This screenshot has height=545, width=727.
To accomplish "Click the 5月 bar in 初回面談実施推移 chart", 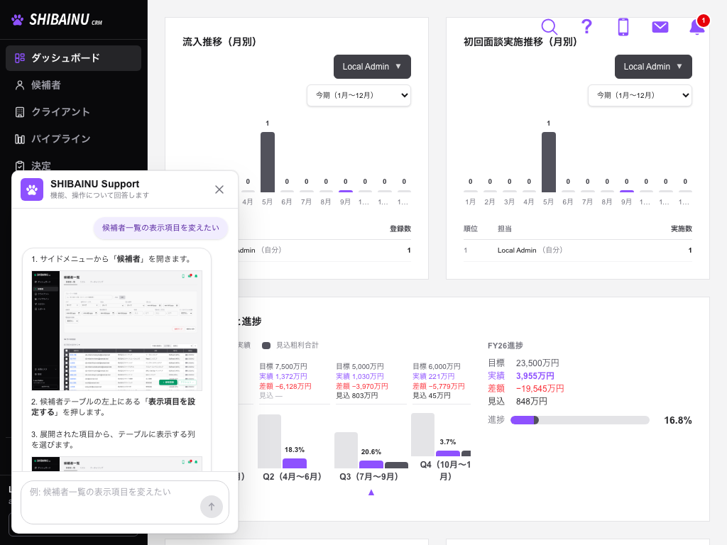I will pos(549,162).
